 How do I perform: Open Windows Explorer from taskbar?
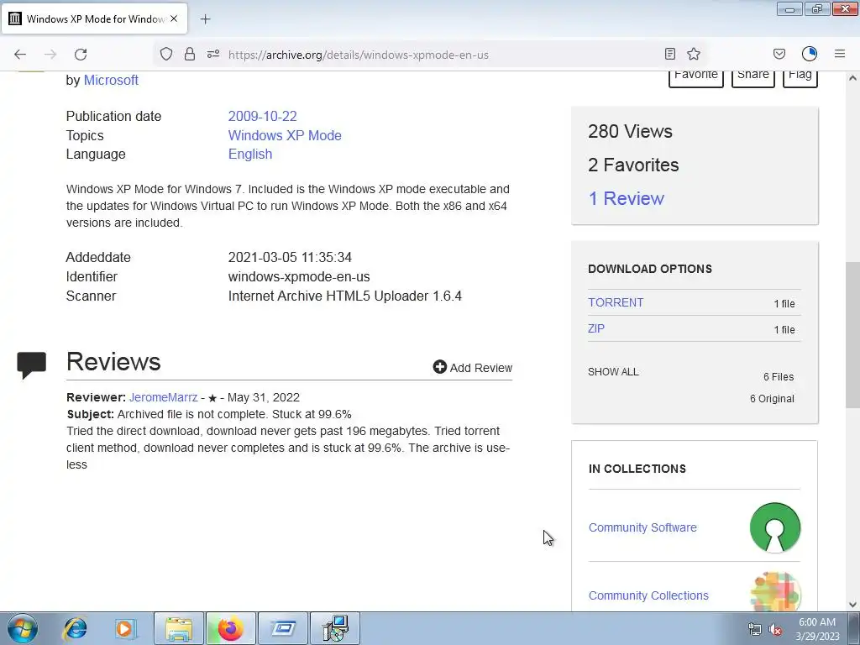[x=179, y=628]
